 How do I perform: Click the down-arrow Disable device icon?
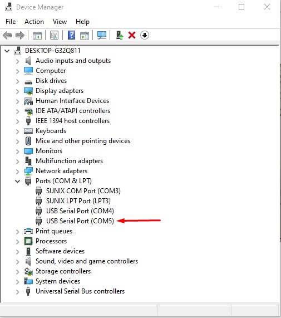click(145, 35)
